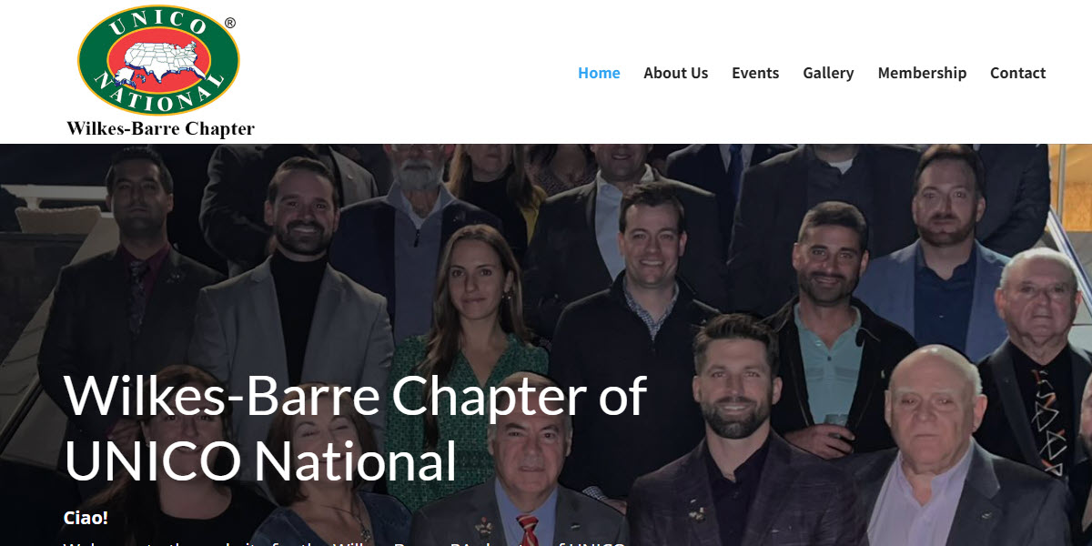Click the man with glasses and patterned tie
The height and width of the screenshot is (546, 1092).
click(x=1037, y=364)
